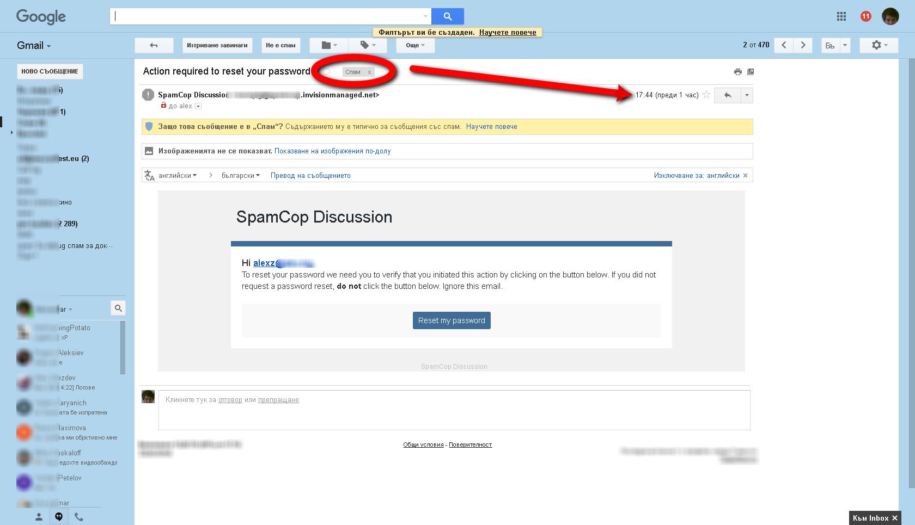Open message in a new window
Screen dimensions: 915x525
click(751, 72)
